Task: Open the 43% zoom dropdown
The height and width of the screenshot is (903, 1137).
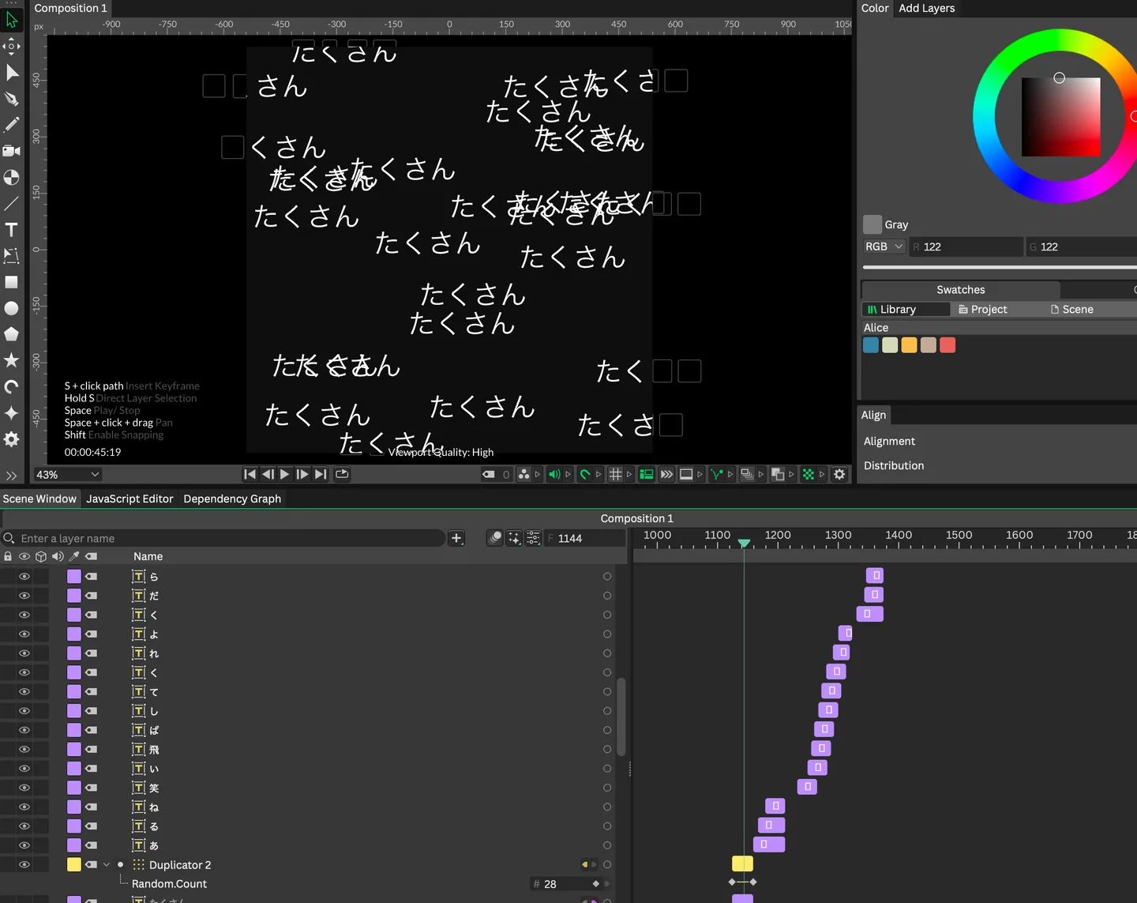Action: click(67, 475)
